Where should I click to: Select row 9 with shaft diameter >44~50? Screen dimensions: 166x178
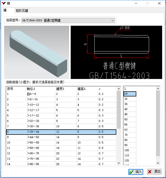pos(61,137)
